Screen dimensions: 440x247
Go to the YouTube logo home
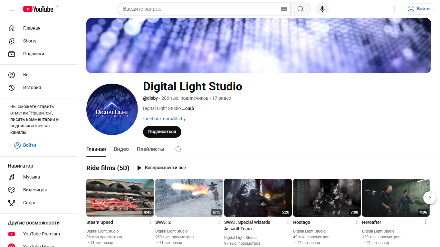coord(38,9)
